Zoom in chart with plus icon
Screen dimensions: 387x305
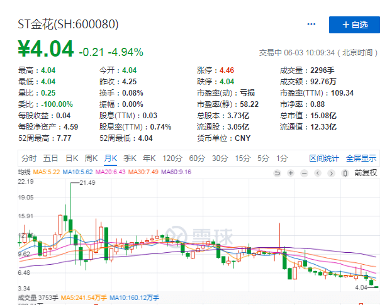pos(291,173)
